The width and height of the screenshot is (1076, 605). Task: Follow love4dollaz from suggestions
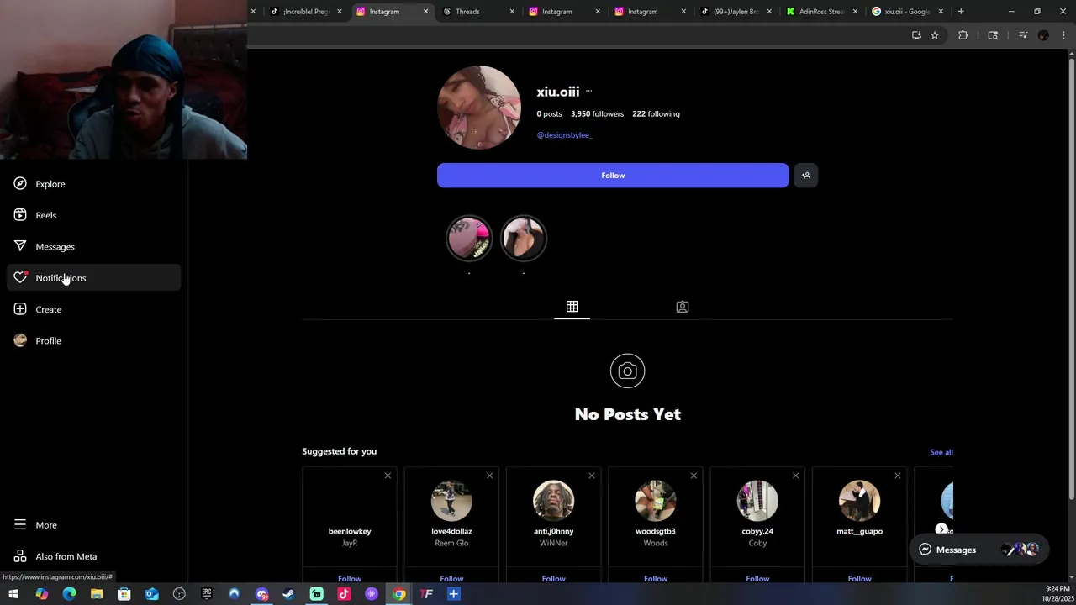coord(451,578)
